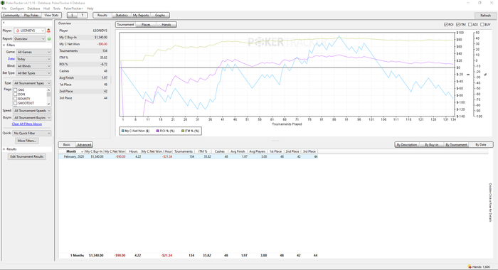Click Clear All Filters Above link
Screen dimensions: 498x270
[x=27, y=124]
